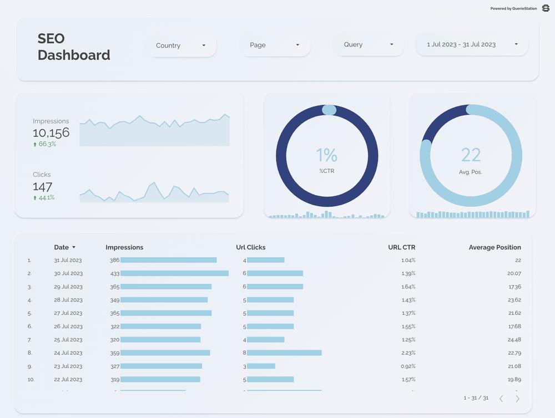Sort table by URL CTR column header
Screen dimensions: 555x418
click(402, 247)
